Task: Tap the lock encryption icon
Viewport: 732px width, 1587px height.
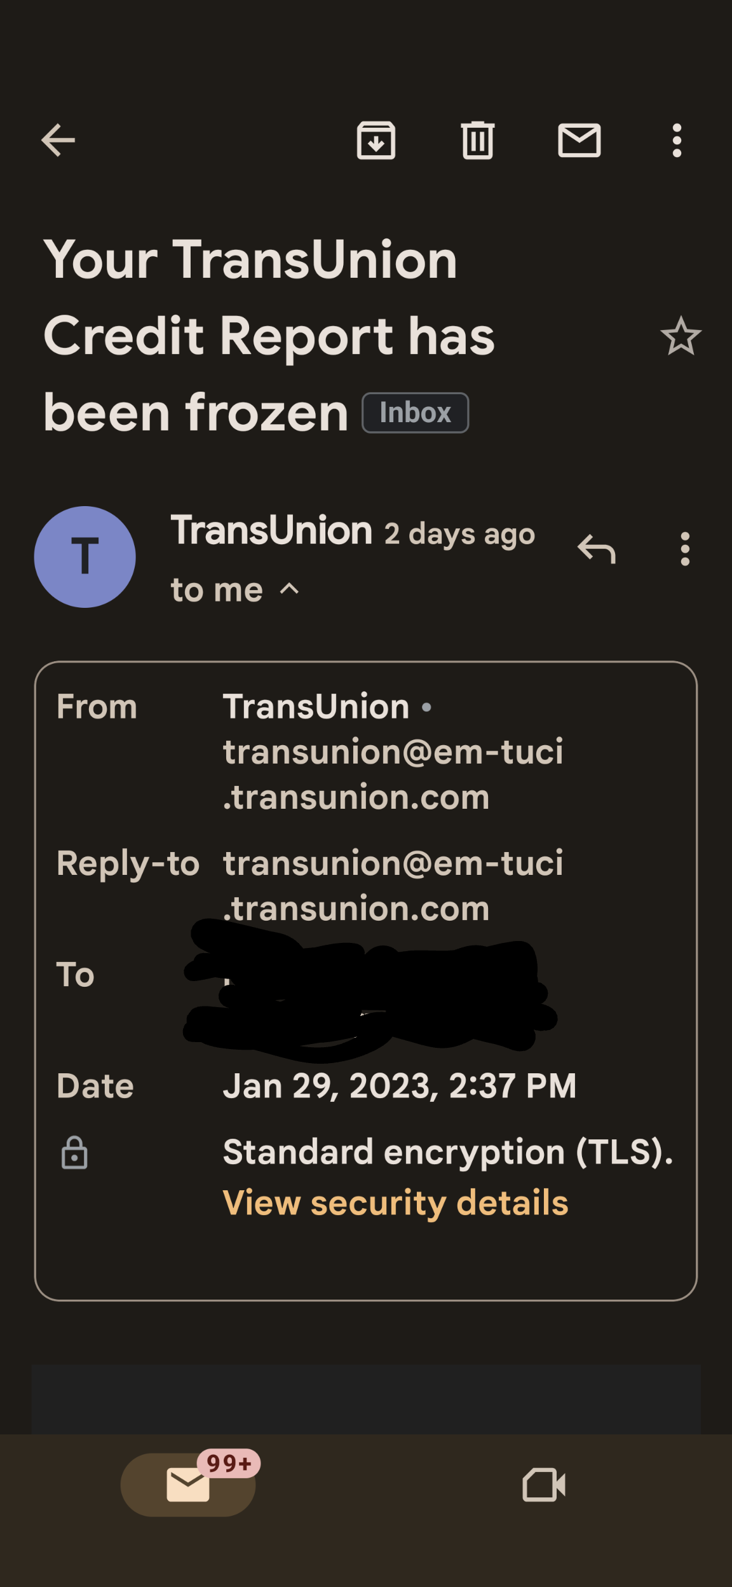Action: point(74,1153)
